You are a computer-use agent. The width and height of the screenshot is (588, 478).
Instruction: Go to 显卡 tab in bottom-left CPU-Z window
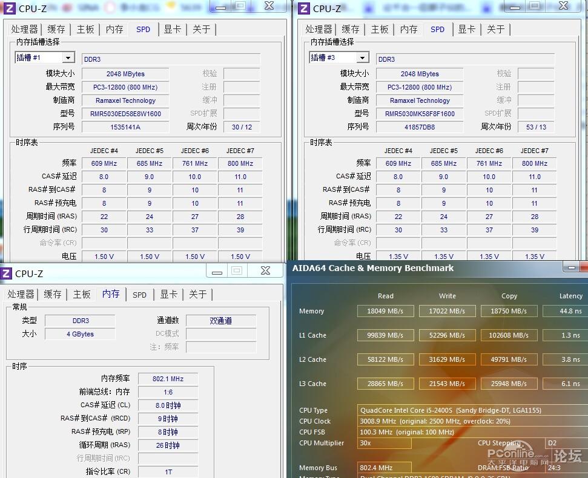pos(169,295)
